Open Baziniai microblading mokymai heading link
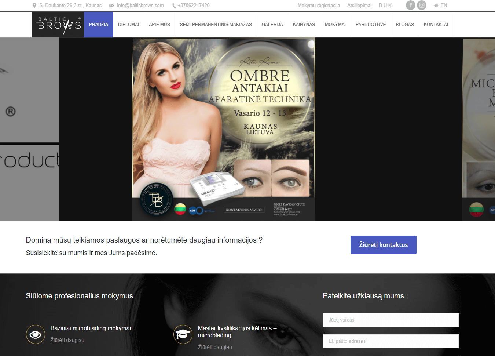Image resolution: width=495 pixels, height=356 pixels. (91, 328)
